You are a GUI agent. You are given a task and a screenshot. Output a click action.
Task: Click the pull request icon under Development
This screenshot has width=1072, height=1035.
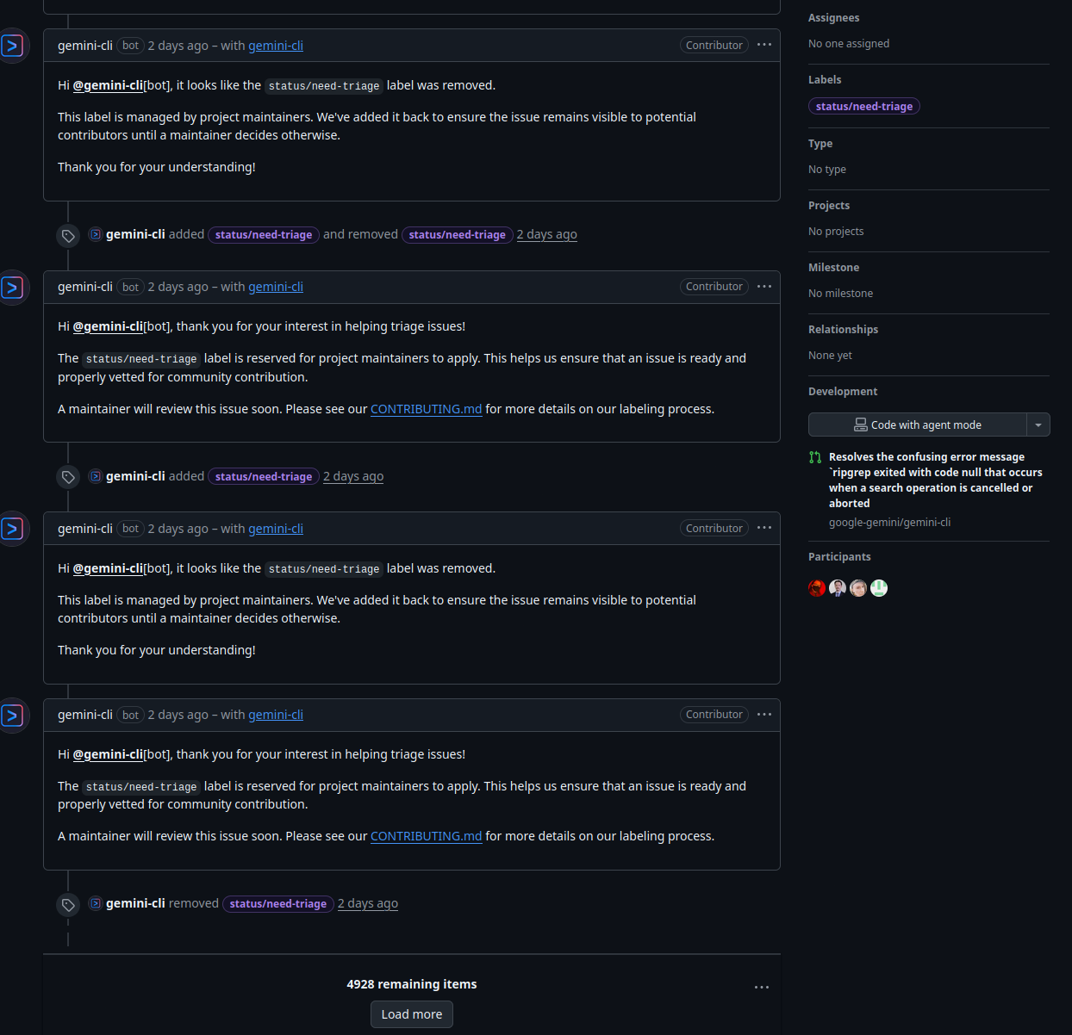815,457
